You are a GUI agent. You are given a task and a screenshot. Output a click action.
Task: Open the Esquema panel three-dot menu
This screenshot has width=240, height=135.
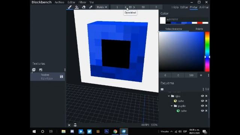[x=203, y=89]
